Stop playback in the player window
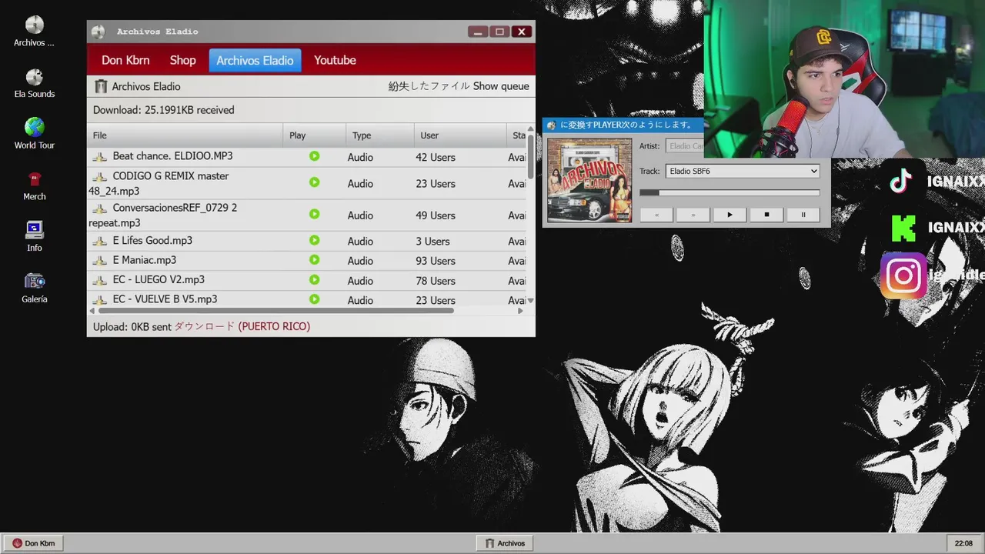The height and width of the screenshot is (554, 985). coord(766,215)
